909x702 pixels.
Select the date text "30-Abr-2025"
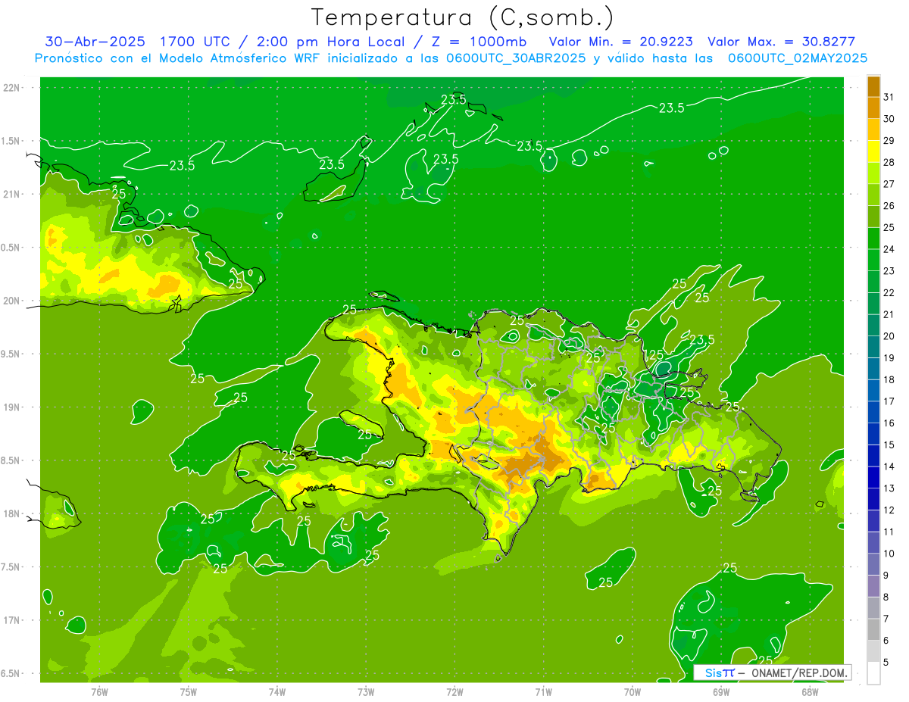tap(97, 42)
